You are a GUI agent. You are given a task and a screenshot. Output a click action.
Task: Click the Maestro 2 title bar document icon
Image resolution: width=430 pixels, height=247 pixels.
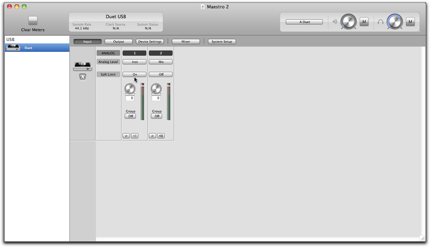tap(203, 7)
